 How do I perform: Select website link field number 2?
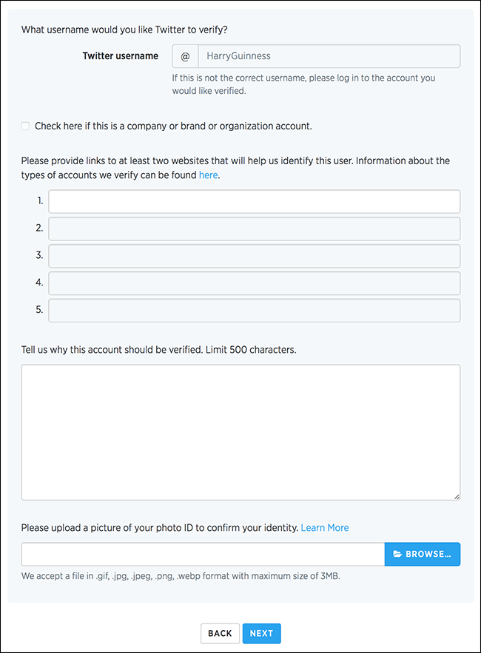click(x=254, y=229)
